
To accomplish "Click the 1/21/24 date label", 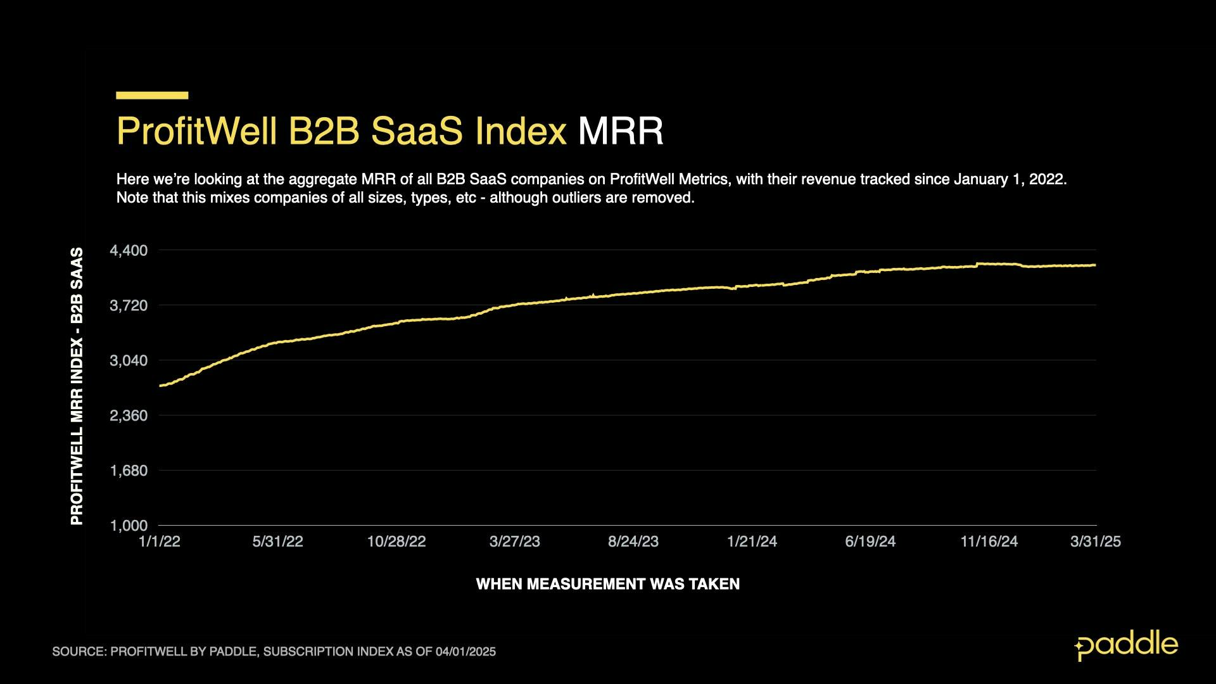I will [x=752, y=541].
